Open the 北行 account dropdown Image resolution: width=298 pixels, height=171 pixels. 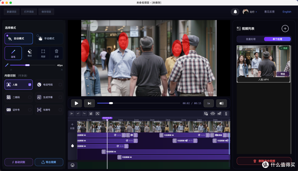253,12
